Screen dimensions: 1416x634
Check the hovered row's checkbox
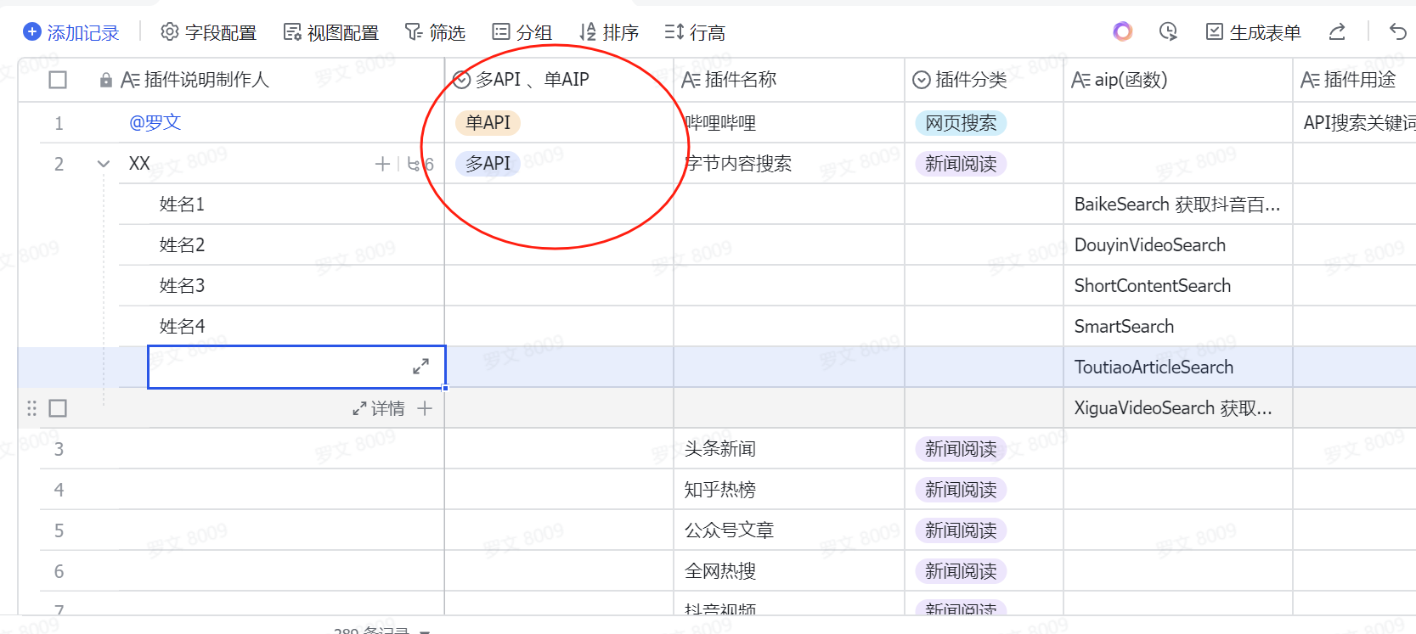pos(58,408)
